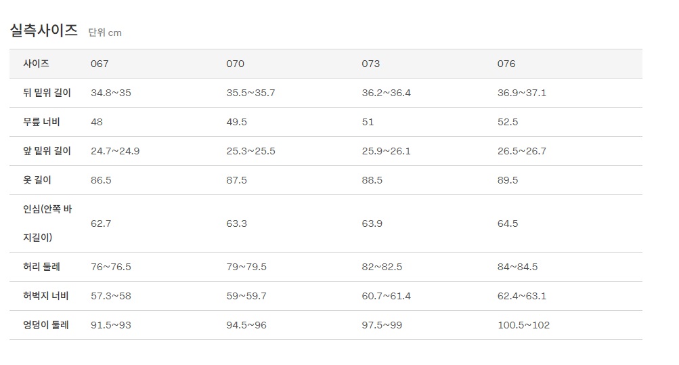Click the 실측사이즈 heading

click(x=44, y=30)
